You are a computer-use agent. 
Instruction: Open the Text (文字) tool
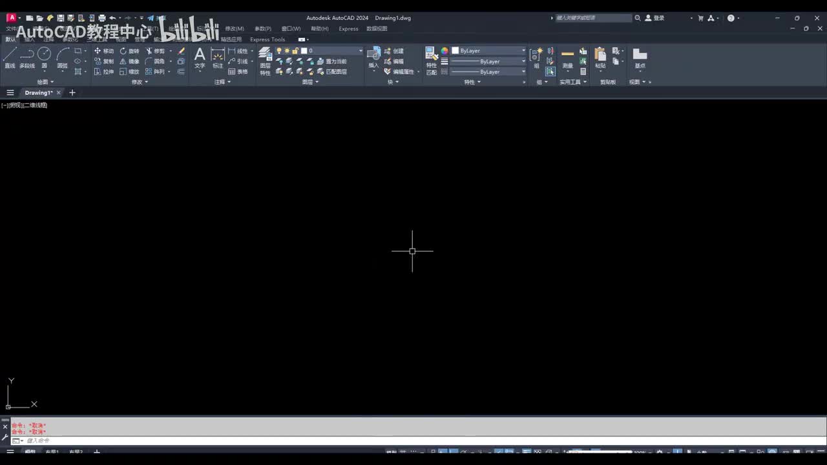tap(200, 57)
